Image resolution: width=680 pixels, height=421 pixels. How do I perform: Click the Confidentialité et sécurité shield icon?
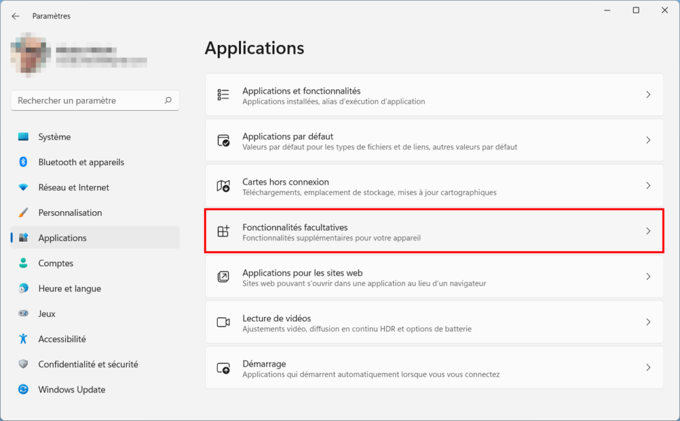tap(23, 364)
